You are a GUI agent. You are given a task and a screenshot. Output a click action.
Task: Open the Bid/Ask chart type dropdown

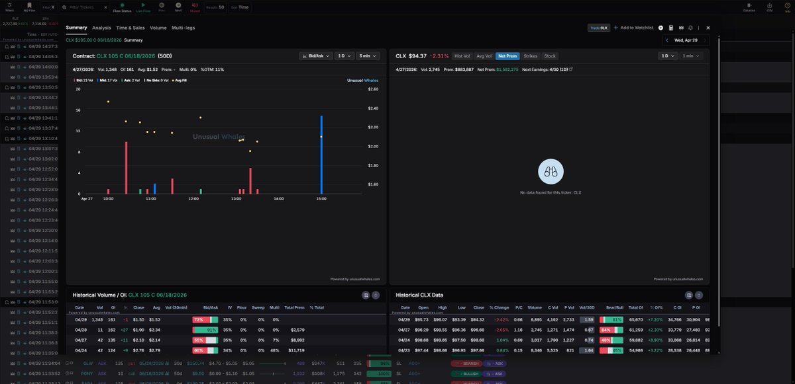[315, 56]
